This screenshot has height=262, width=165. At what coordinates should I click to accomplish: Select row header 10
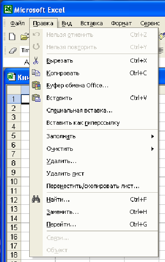[x=14, y=181]
